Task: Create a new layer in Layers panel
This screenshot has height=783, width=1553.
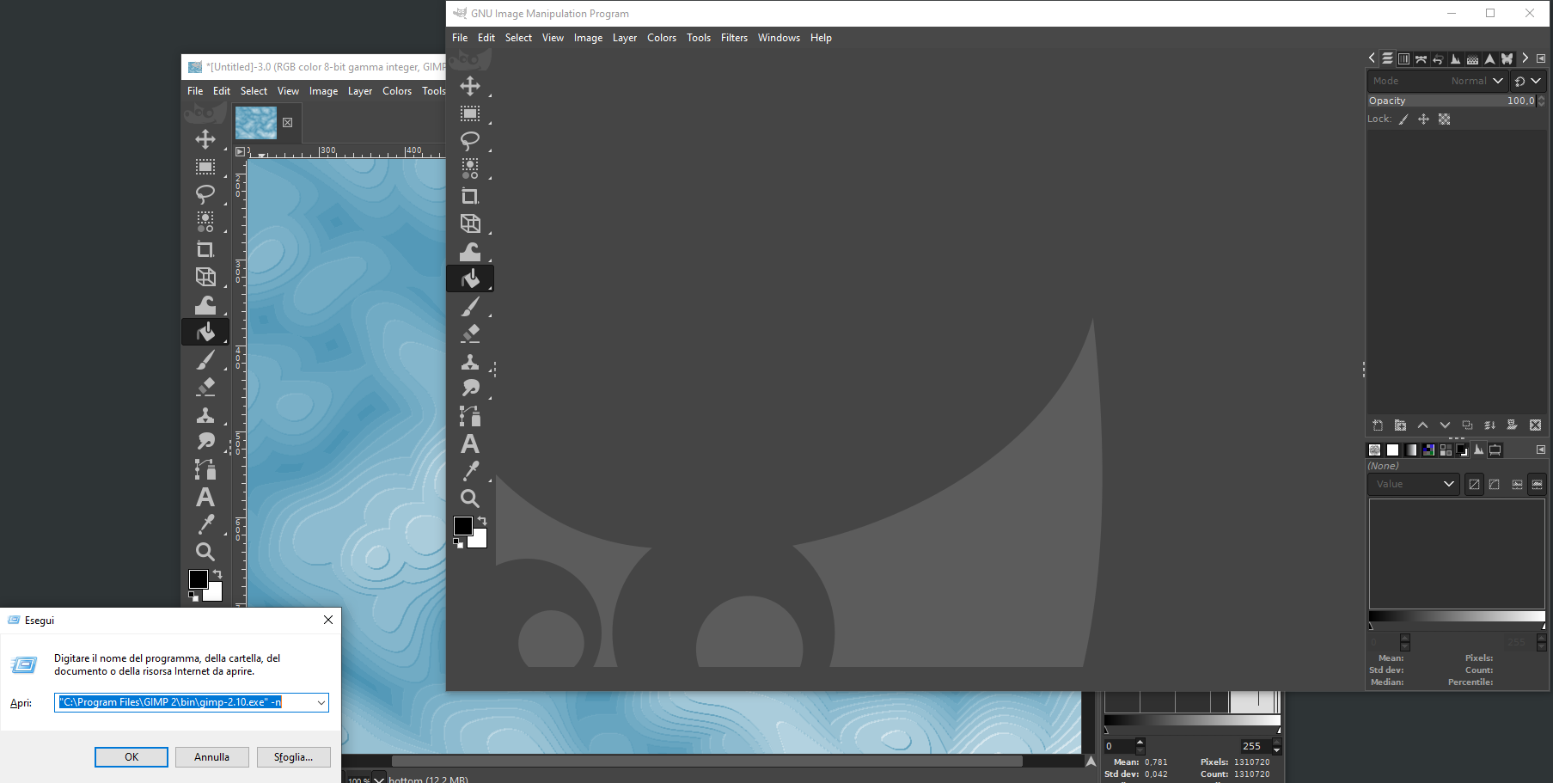Action: [x=1378, y=425]
